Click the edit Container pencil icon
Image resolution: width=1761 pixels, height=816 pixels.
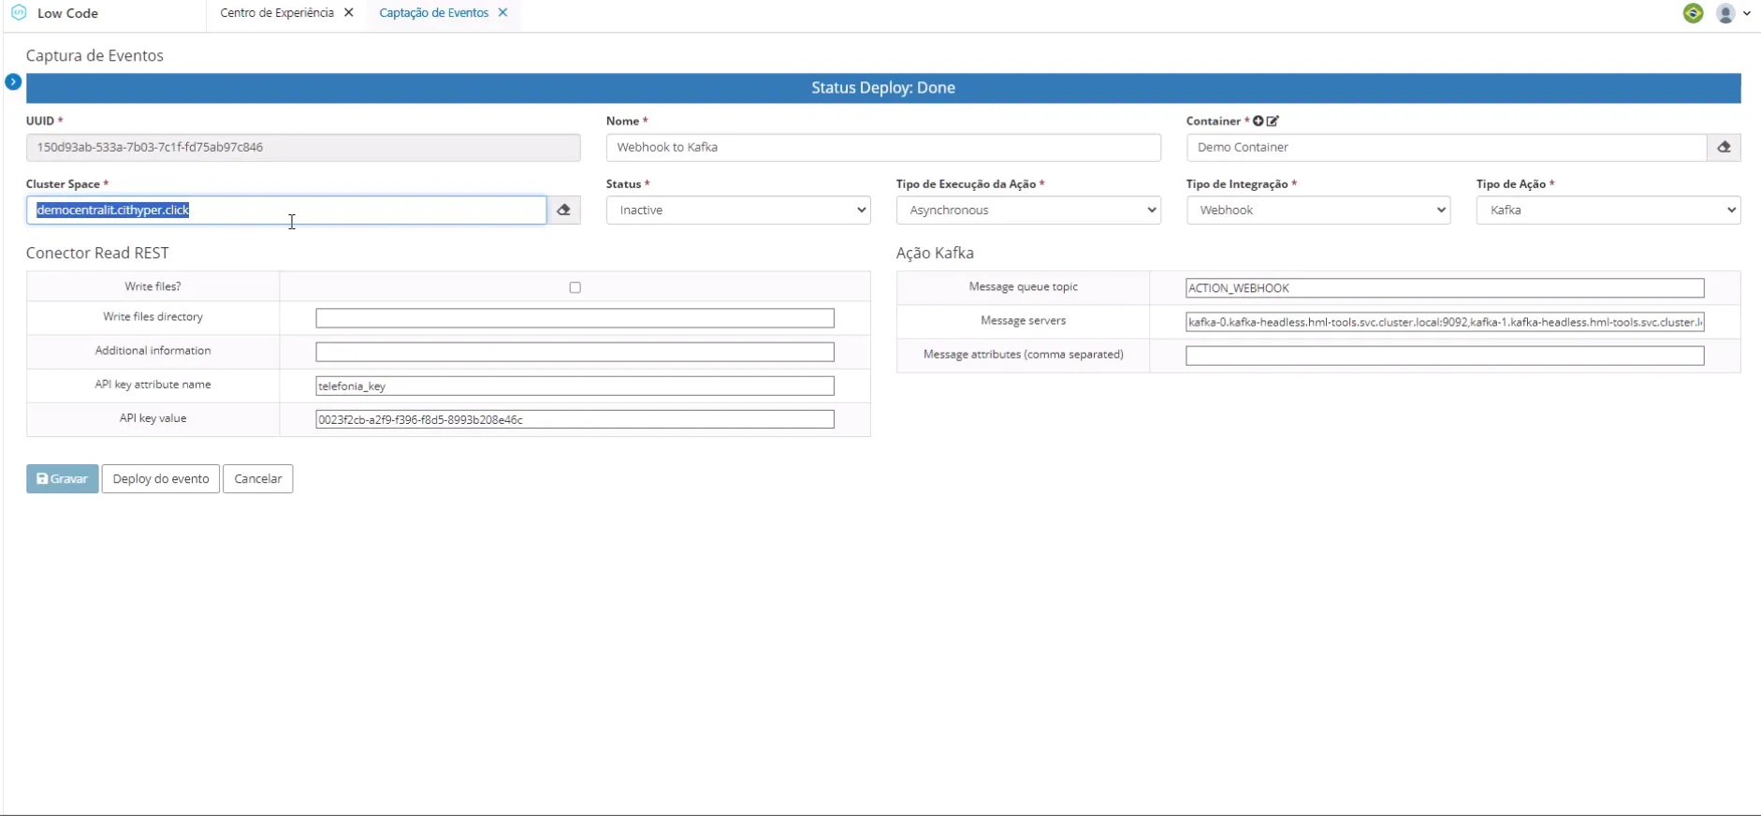[1273, 121]
